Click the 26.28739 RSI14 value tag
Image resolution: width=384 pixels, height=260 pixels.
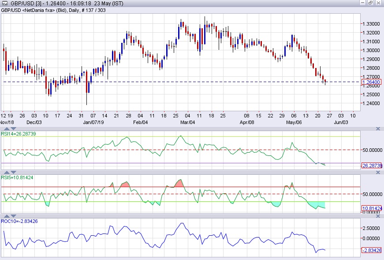pos(372,166)
